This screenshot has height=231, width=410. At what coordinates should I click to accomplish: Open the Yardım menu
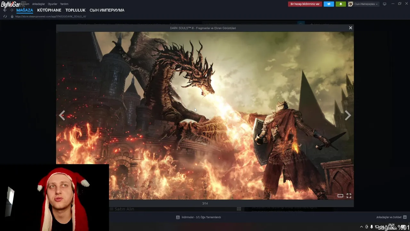click(x=64, y=4)
